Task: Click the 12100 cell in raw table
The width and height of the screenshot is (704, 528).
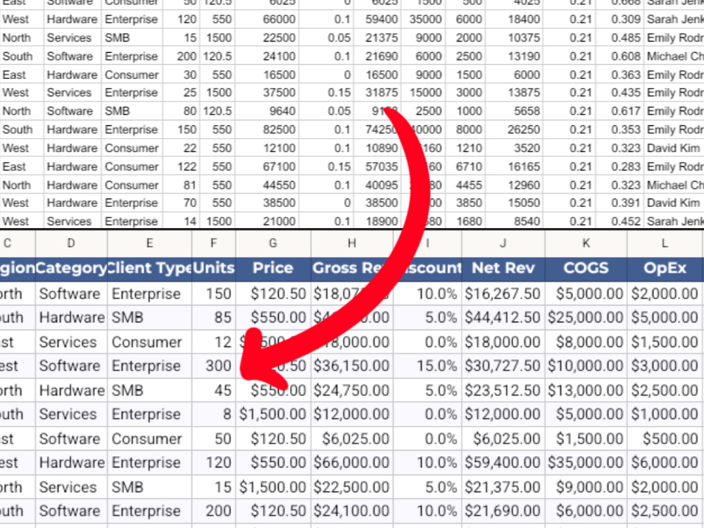Action: point(267,148)
